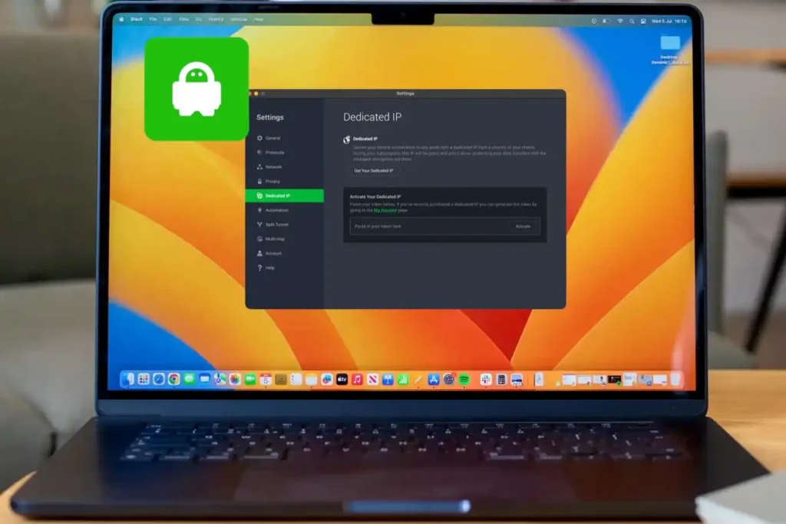Open Mail from the Dock
The width and height of the screenshot is (786, 524).
coord(204,379)
